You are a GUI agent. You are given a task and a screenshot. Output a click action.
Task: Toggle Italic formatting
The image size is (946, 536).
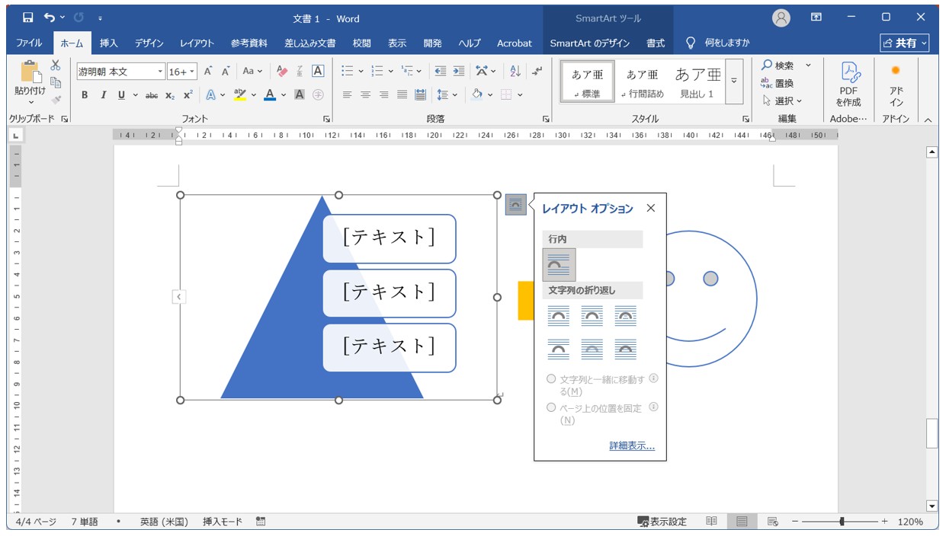[x=103, y=95]
